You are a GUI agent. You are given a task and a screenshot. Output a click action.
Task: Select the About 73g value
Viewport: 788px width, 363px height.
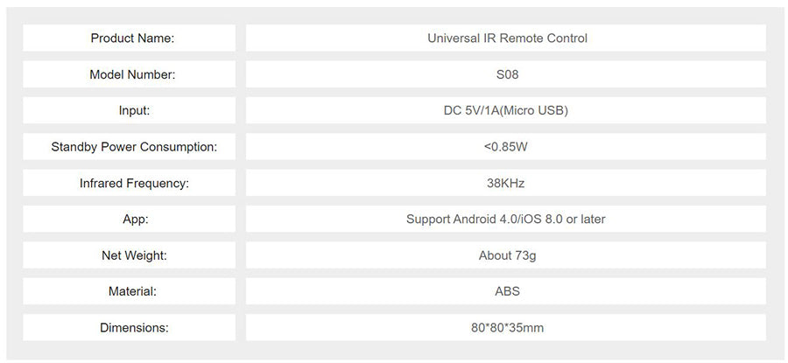(507, 255)
